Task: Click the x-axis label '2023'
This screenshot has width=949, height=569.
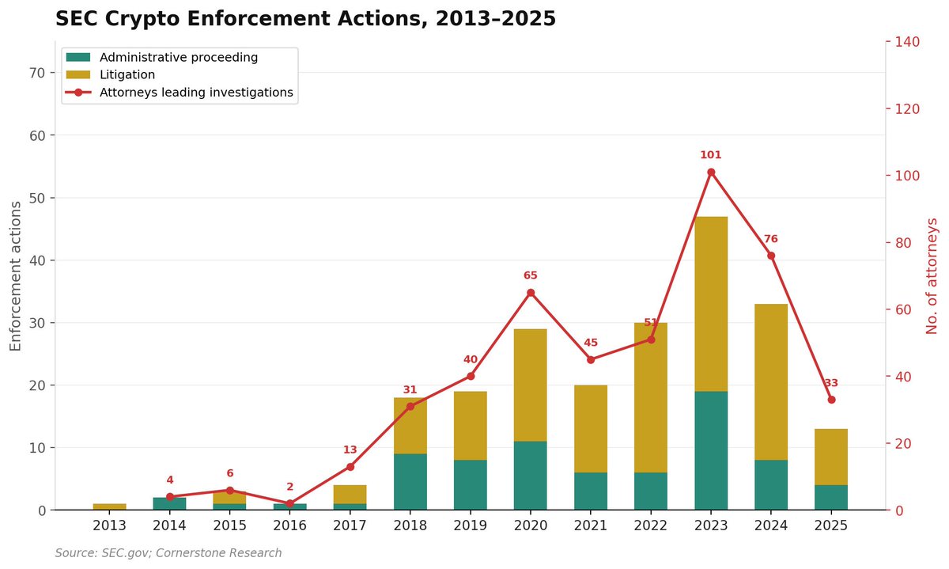Action: point(711,526)
